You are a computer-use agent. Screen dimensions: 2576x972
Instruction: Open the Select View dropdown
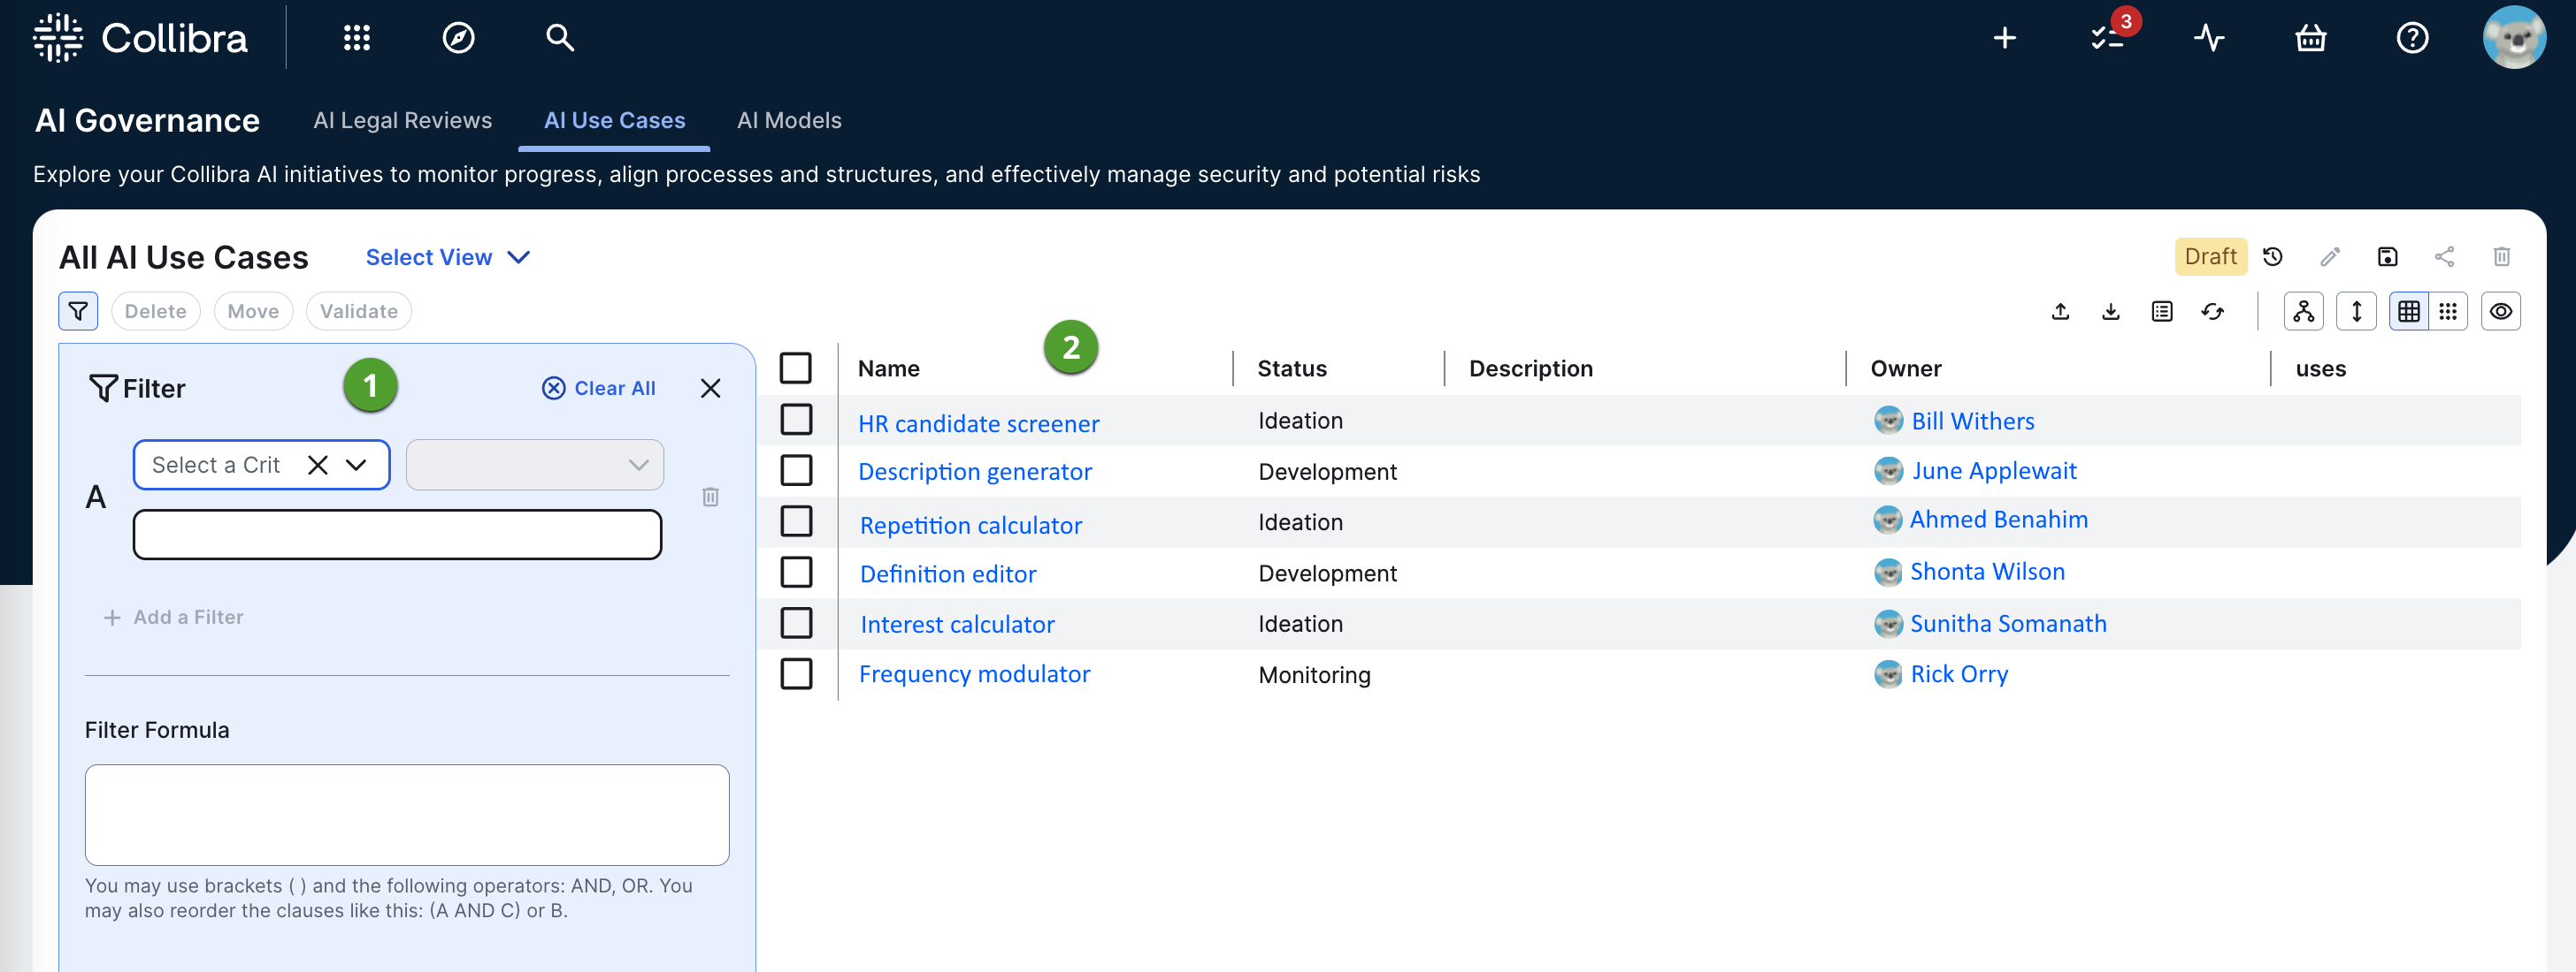[x=447, y=258]
